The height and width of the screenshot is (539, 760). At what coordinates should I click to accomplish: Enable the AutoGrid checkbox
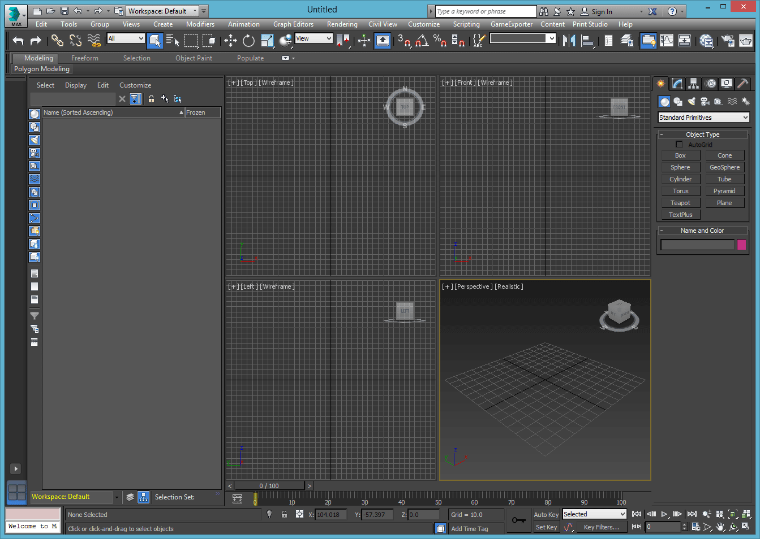[x=679, y=145]
